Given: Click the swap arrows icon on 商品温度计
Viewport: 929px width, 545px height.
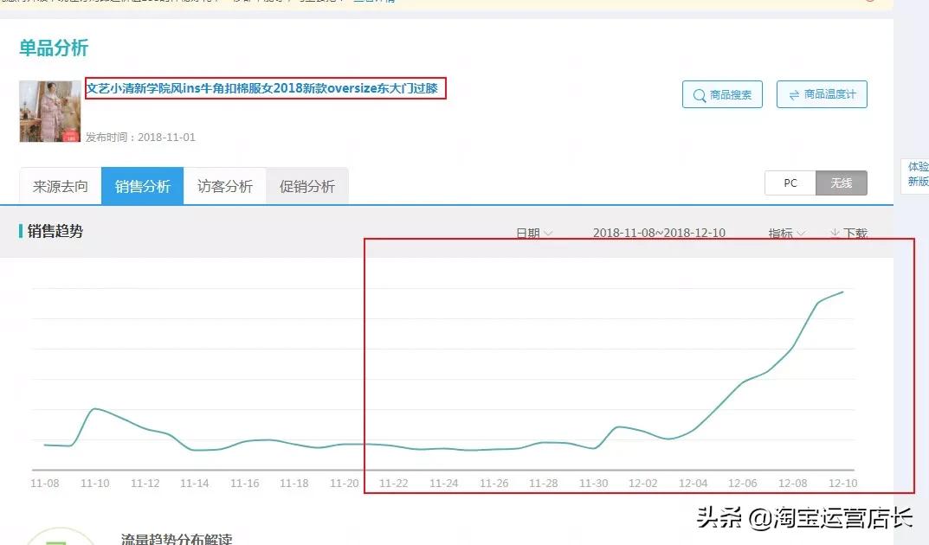Looking at the screenshot, I should (x=795, y=94).
